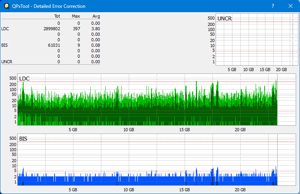Click the Tot column header

(x=57, y=16)
